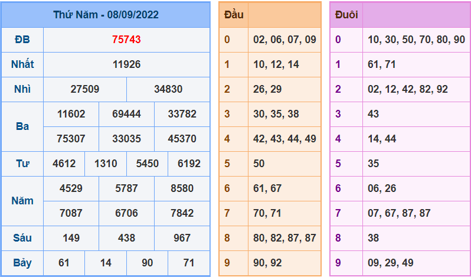471x277 pixels.
Task: Click Năm prize number 7087
Action: click(x=71, y=213)
